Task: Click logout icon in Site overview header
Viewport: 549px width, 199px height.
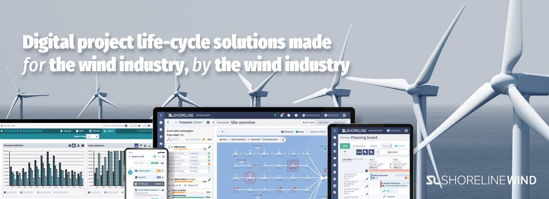Action: 344,115
